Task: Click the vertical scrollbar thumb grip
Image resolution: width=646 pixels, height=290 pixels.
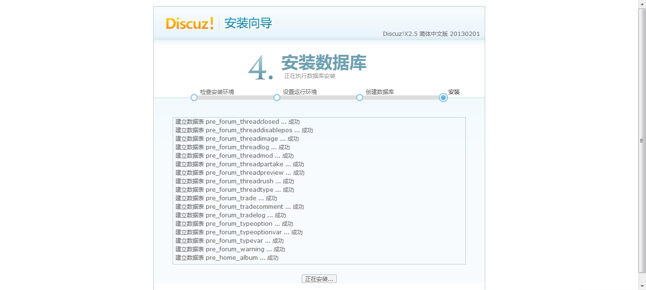Action: point(642,141)
